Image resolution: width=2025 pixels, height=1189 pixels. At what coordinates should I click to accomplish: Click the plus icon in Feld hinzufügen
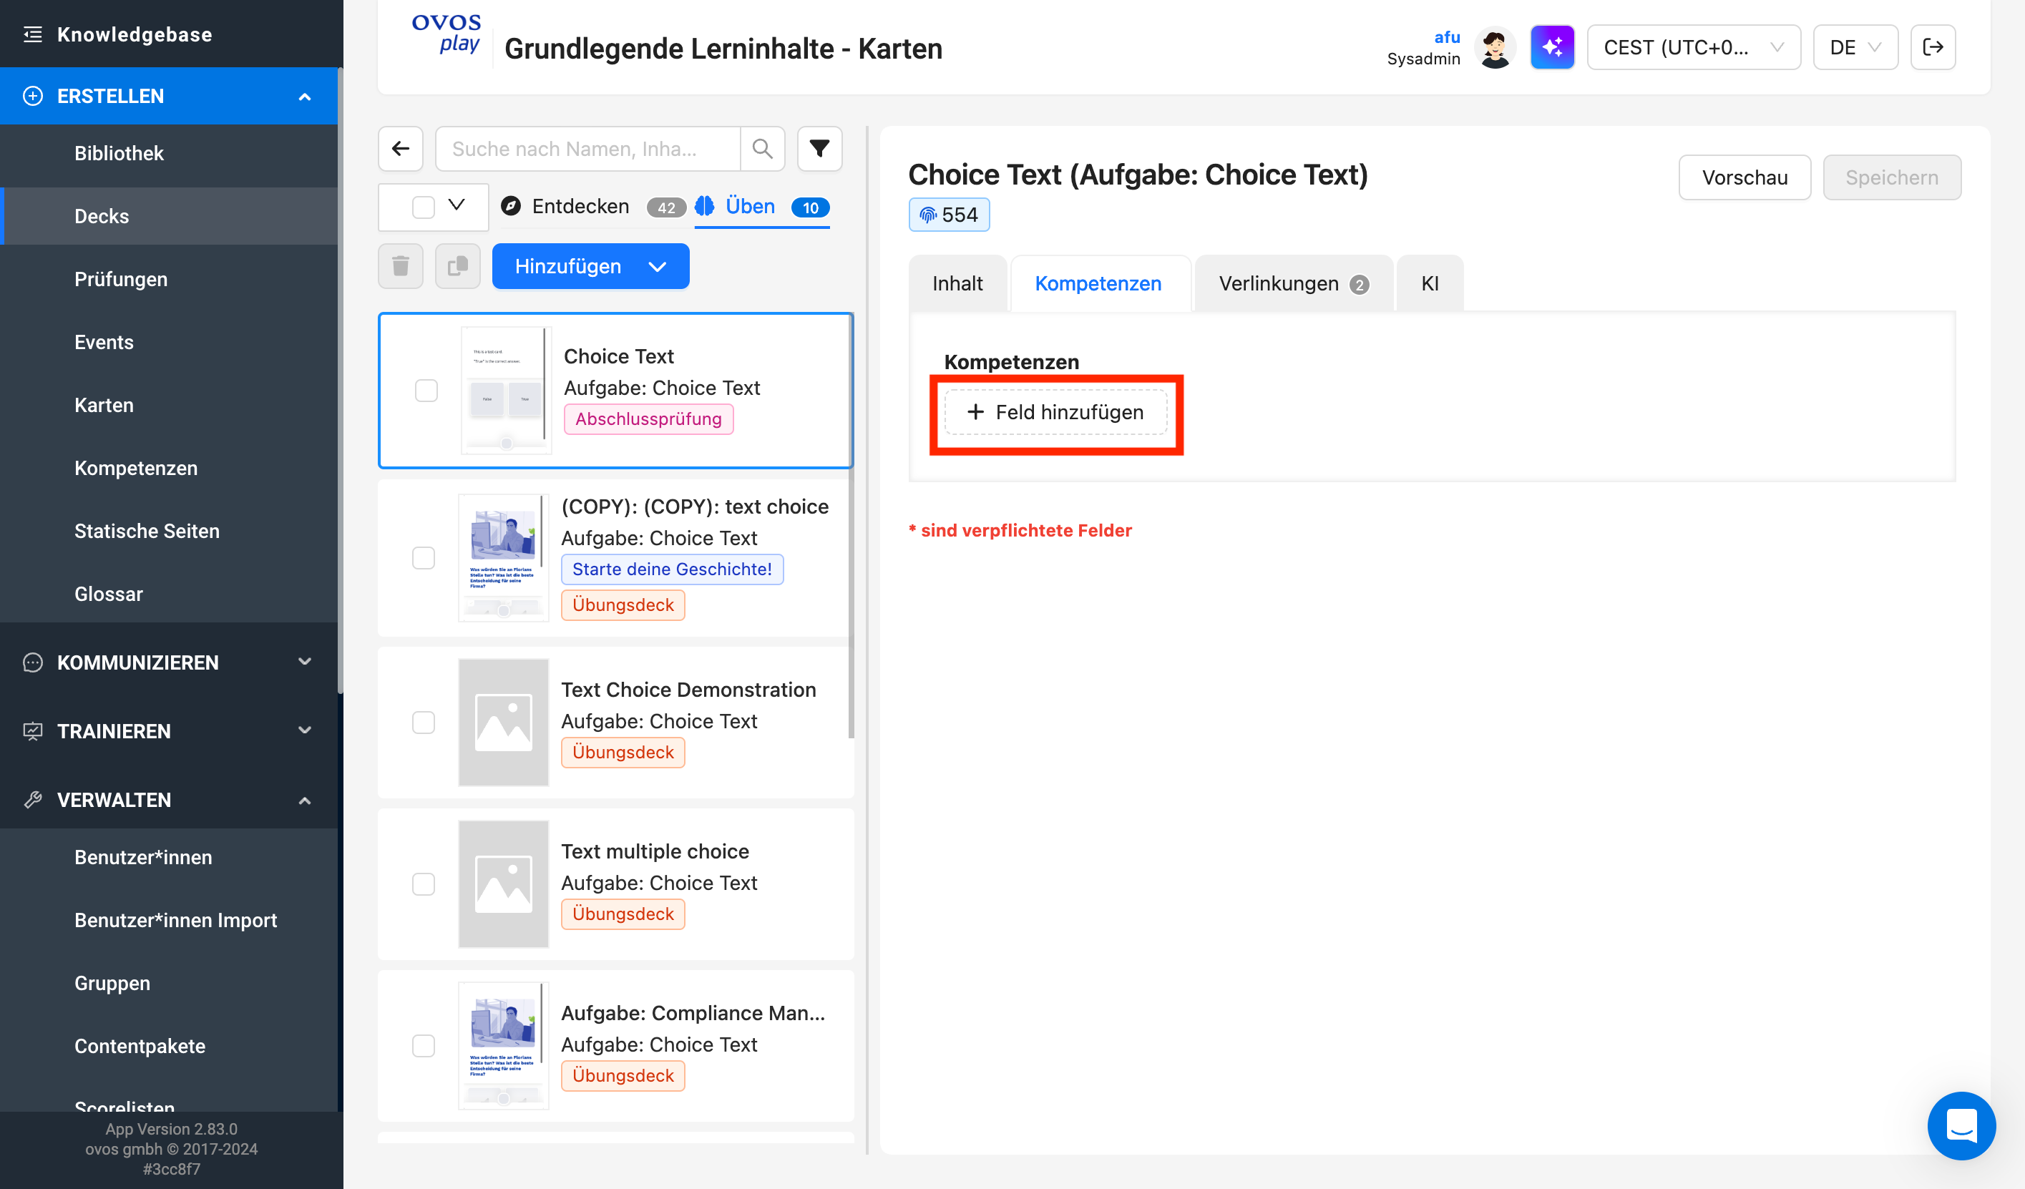pyautogui.click(x=975, y=412)
